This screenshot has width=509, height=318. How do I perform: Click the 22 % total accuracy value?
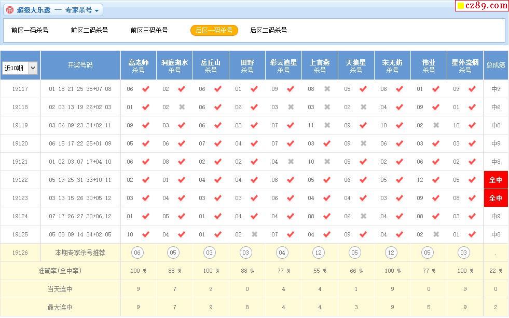[496, 271]
